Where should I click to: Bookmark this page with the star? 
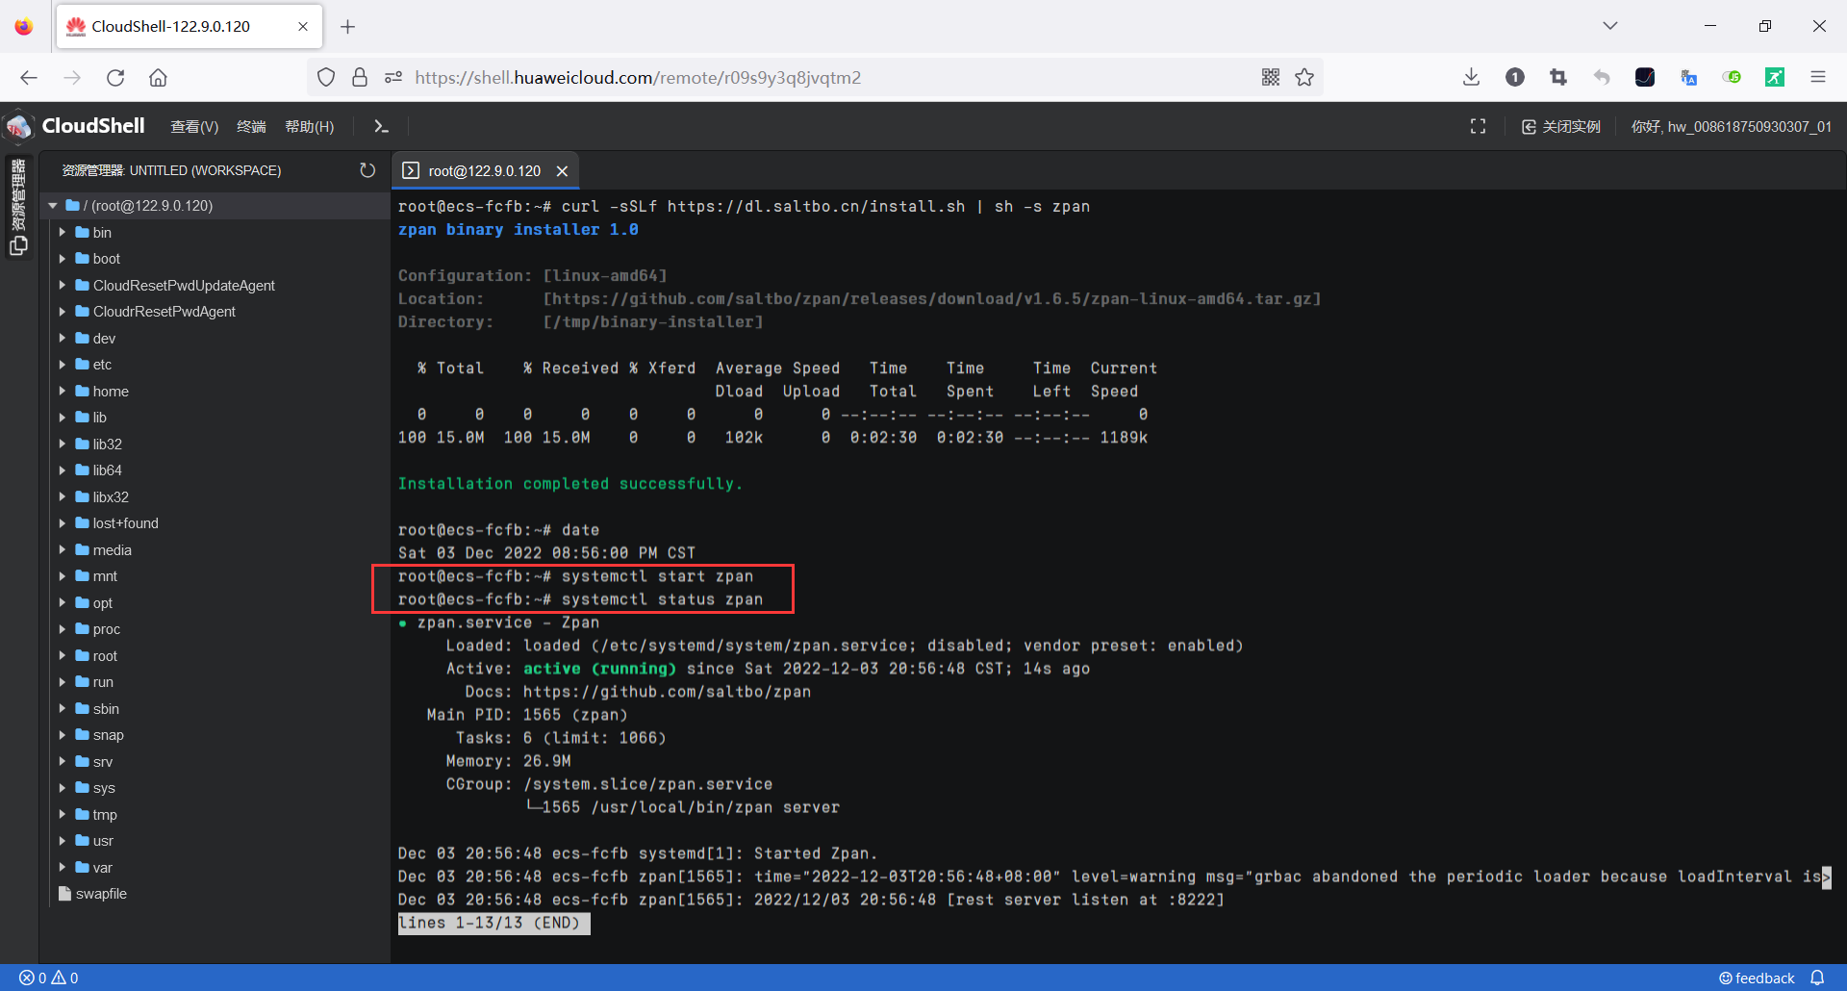tap(1304, 78)
